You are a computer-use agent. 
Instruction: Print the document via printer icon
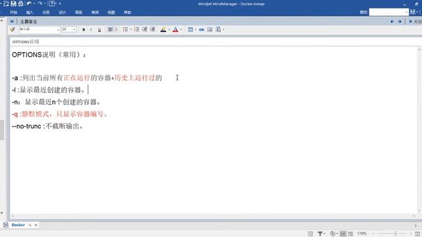tap(20, 4)
